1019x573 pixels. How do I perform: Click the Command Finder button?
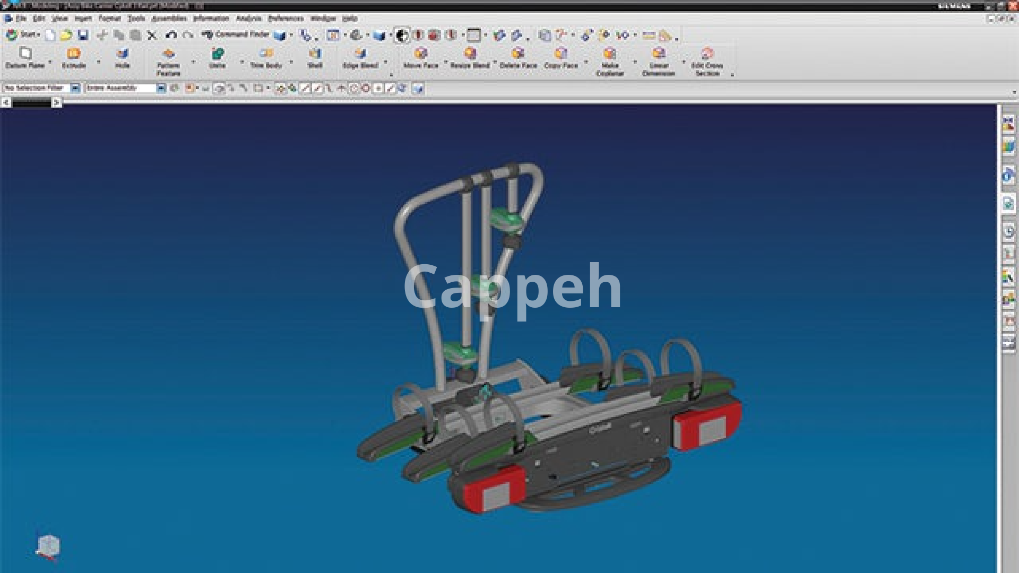236,35
